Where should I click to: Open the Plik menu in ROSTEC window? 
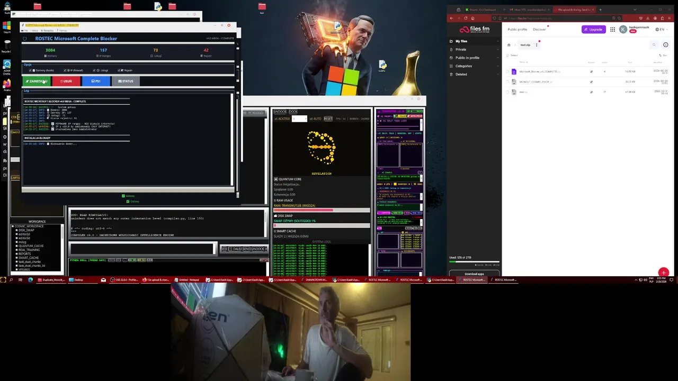pos(25,30)
